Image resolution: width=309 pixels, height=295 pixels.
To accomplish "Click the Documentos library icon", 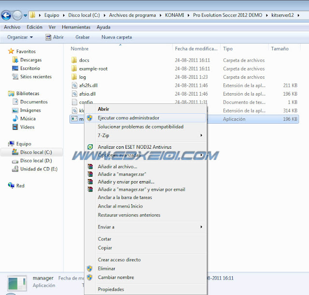I will [x=15, y=102].
